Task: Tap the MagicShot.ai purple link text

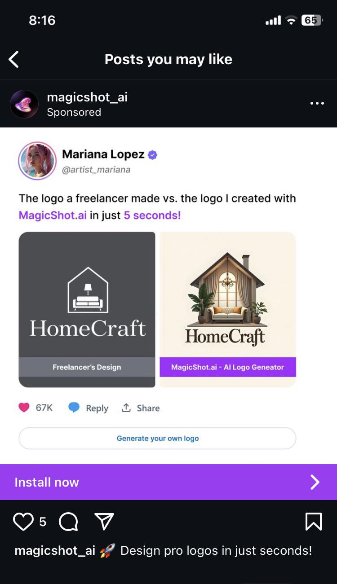Action: (53, 215)
